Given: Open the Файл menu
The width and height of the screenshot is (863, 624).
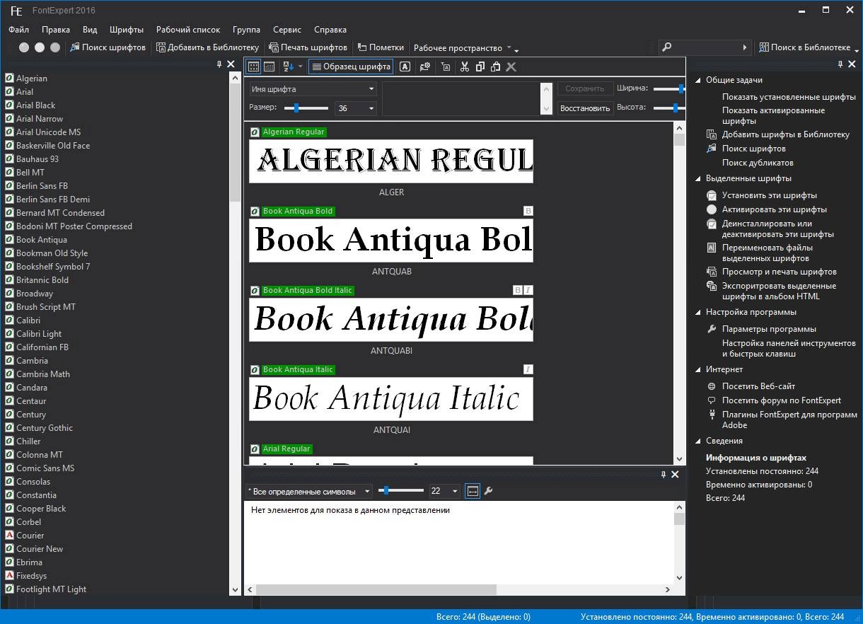Looking at the screenshot, I should (19, 30).
